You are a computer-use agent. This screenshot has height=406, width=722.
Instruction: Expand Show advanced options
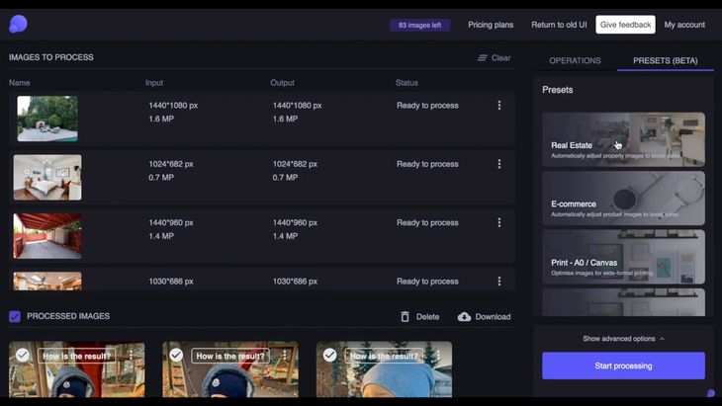[623, 339]
